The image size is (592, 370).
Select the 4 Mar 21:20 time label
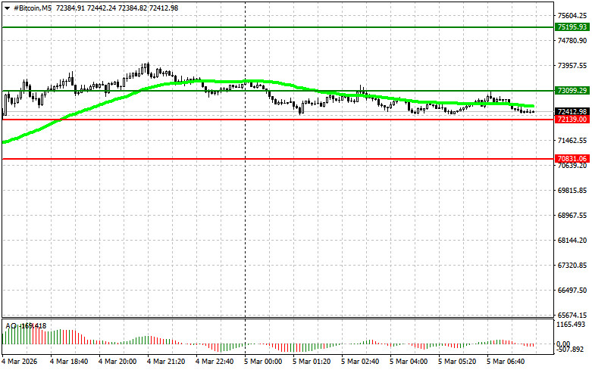pyautogui.click(x=166, y=362)
